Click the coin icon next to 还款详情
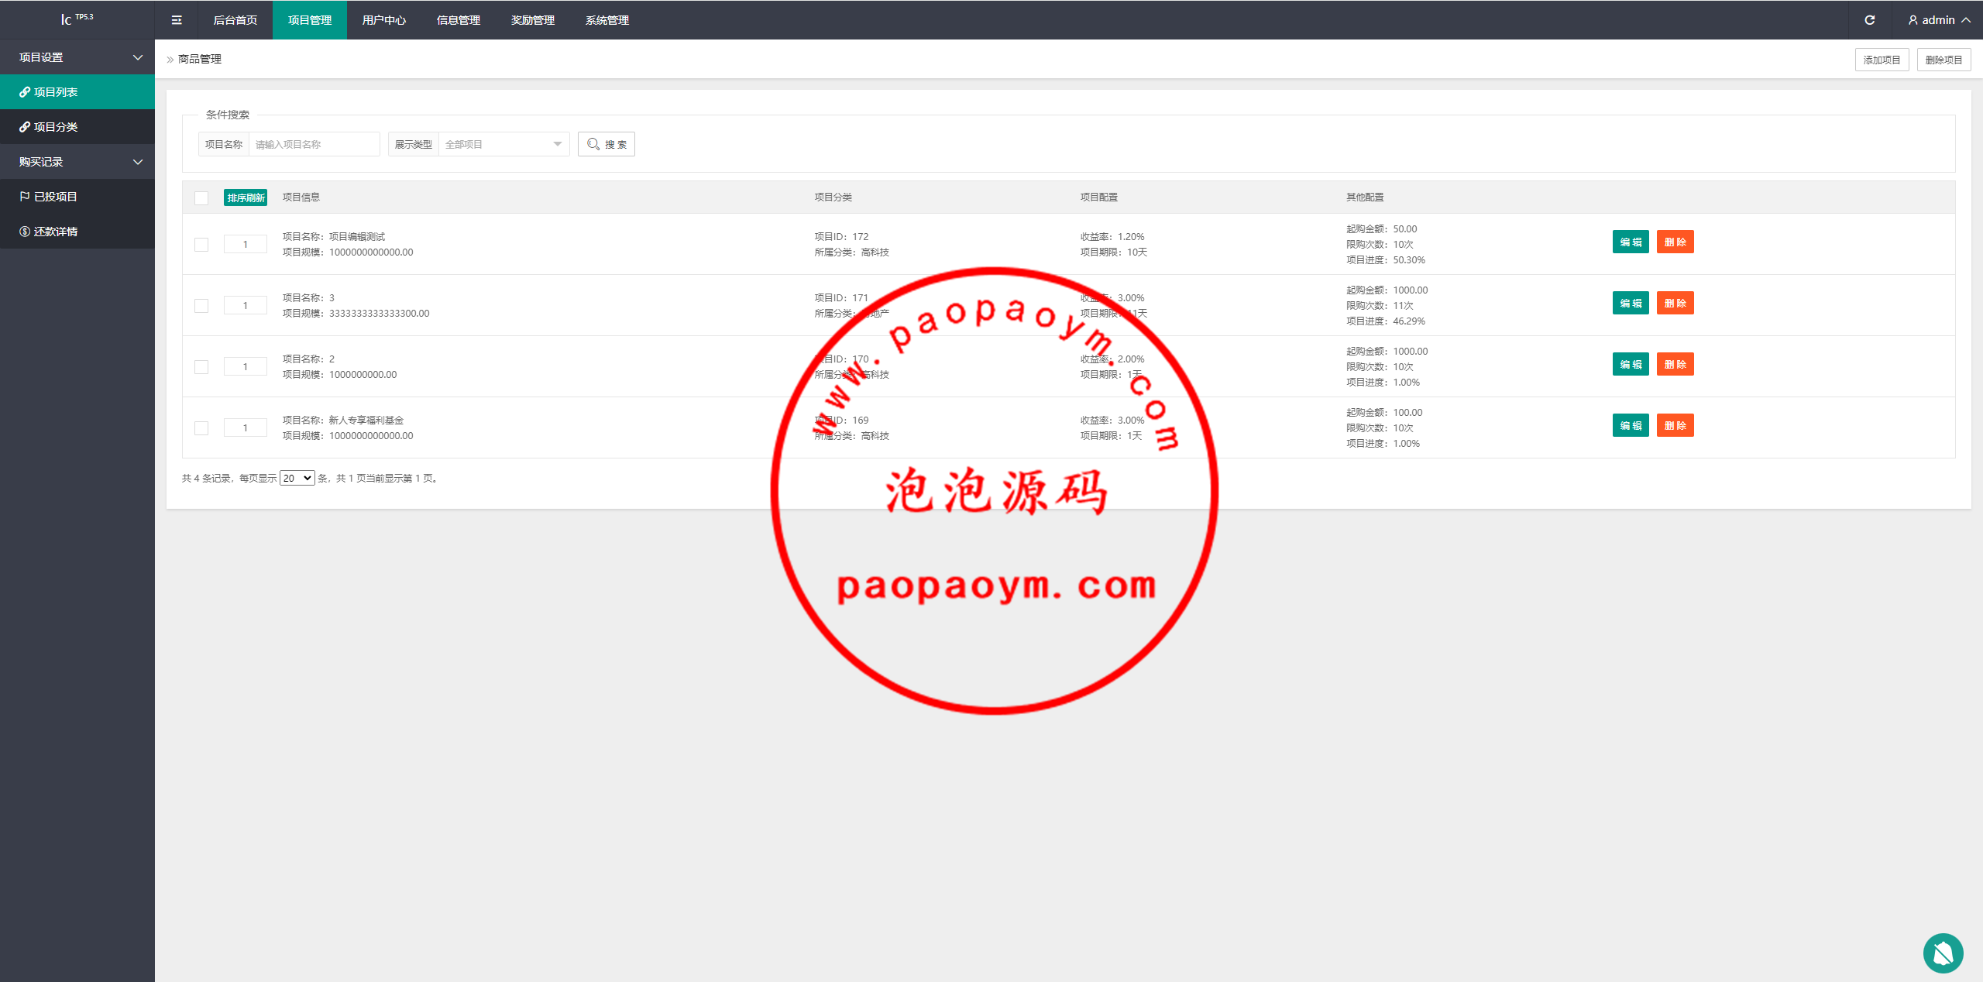 25,232
